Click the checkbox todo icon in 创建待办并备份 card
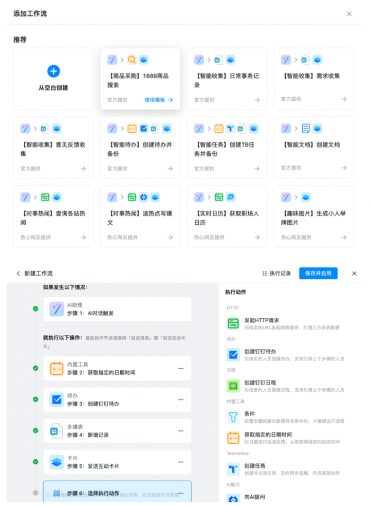Viewport: 370px width, 507px height. (x=144, y=129)
